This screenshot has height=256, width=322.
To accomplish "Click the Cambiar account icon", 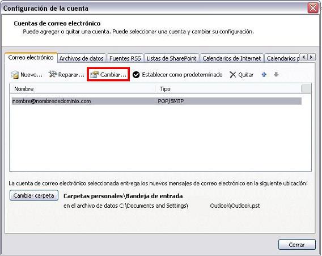I will 95,75.
